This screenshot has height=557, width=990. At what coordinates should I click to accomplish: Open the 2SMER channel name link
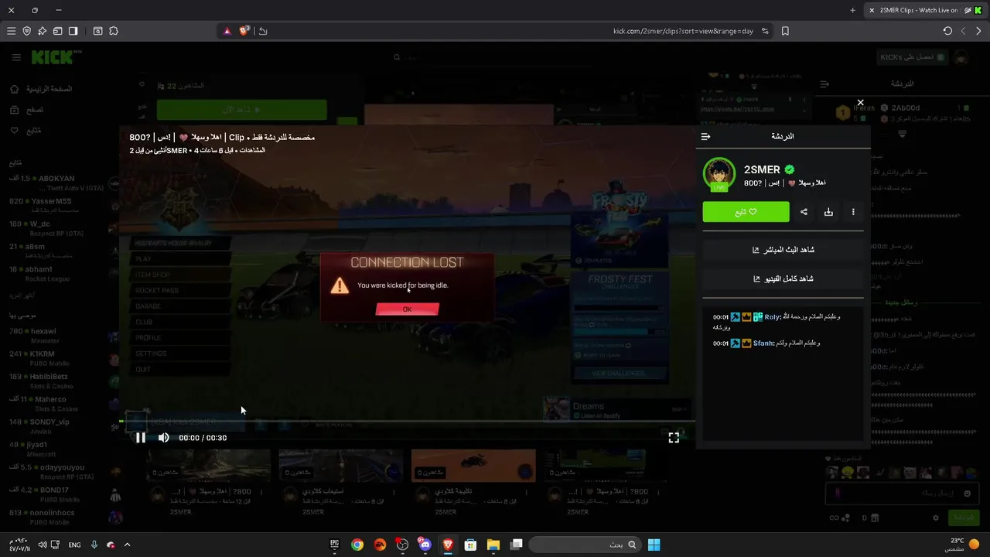point(762,169)
